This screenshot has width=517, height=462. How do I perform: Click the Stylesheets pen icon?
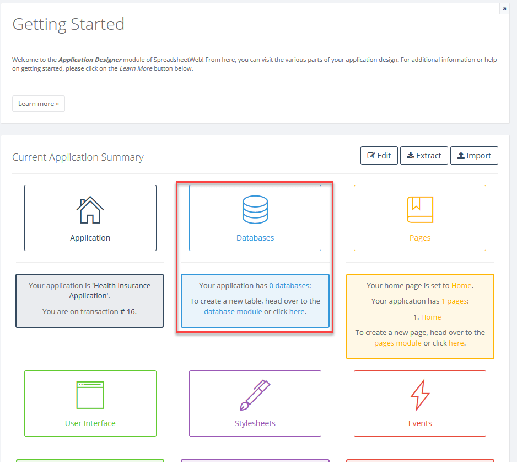255,395
